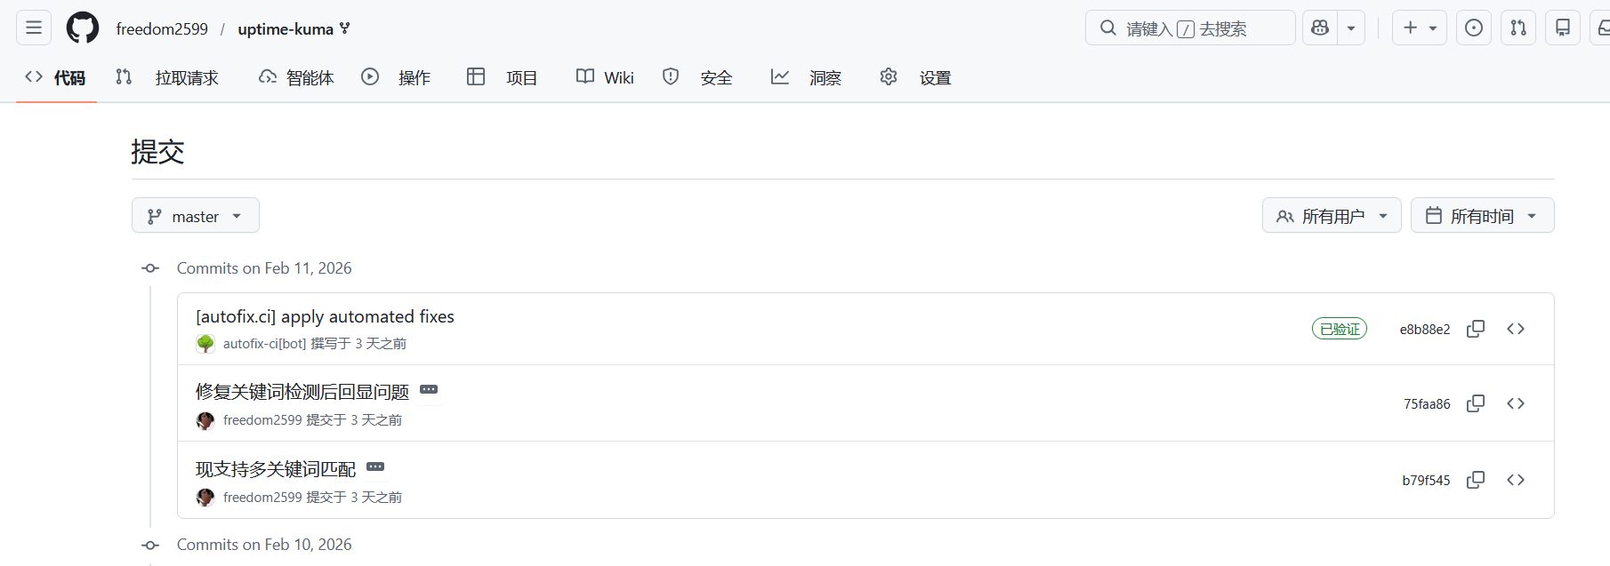1610x566 pixels.
Task: Click freedom2599 avatar in the 75faa86 row
Action: [205, 420]
